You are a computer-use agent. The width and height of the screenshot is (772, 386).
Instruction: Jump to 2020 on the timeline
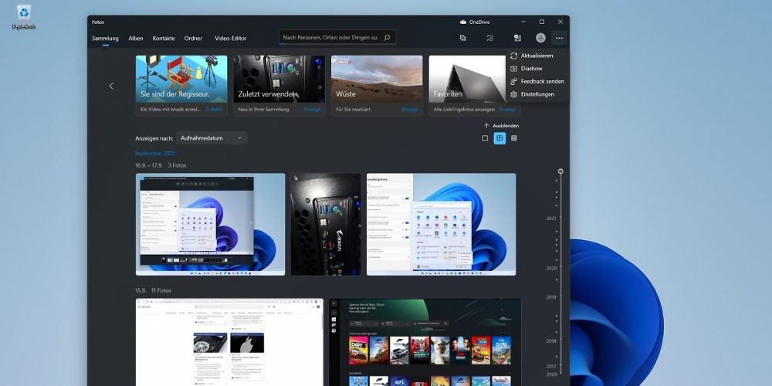click(551, 269)
